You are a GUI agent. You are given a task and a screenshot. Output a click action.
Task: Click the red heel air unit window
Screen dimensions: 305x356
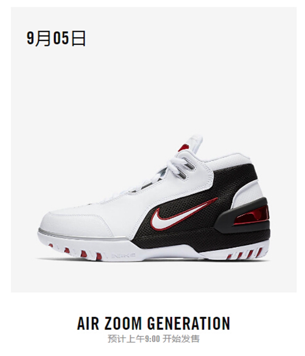pos(251,215)
